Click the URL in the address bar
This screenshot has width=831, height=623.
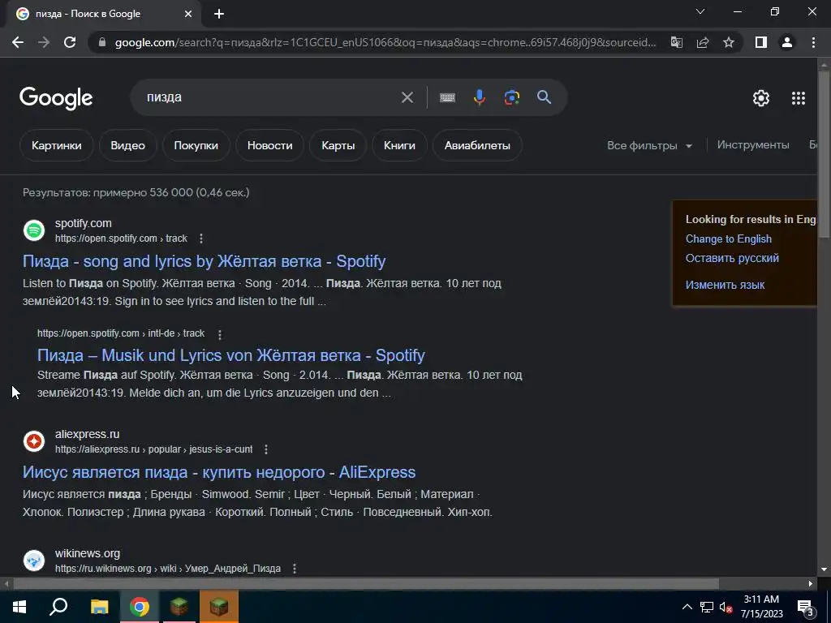(x=385, y=42)
